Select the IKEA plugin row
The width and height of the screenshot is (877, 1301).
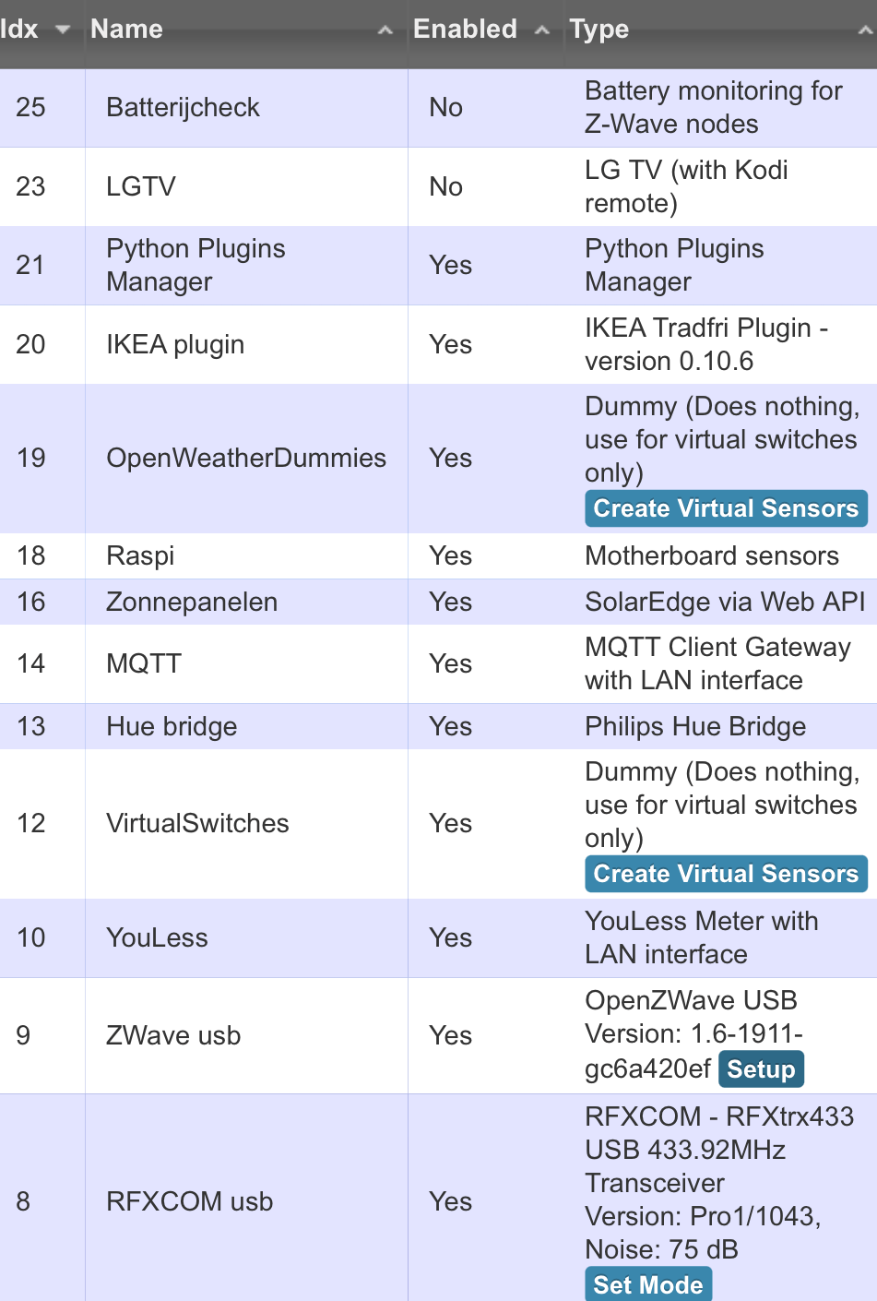[x=438, y=345]
